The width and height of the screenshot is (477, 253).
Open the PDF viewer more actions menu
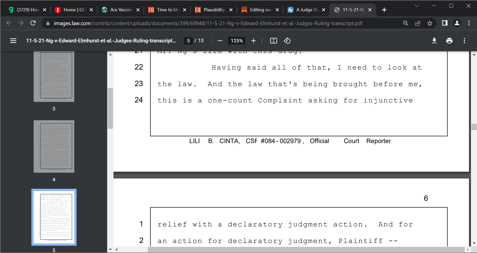464,41
